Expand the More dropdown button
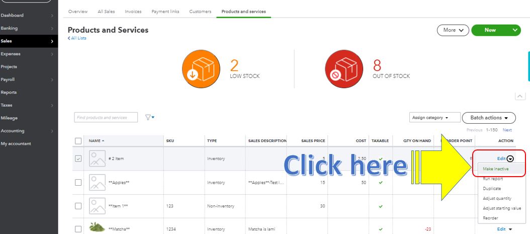 453,30
